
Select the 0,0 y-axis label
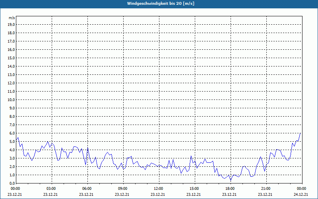coord(12,183)
